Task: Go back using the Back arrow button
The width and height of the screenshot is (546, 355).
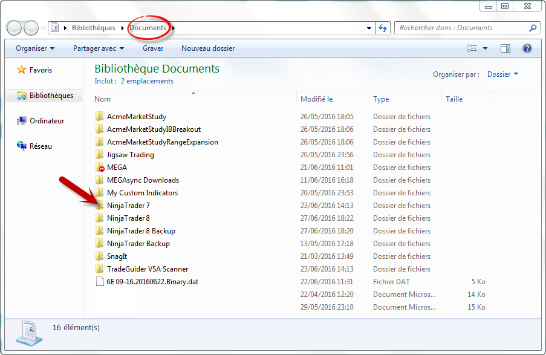Action: coord(15,28)
